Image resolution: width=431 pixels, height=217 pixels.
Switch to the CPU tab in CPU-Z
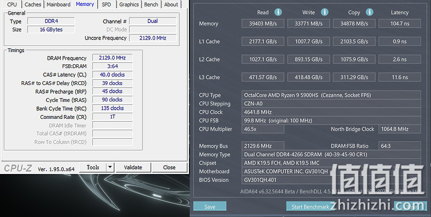click(12, 4)
